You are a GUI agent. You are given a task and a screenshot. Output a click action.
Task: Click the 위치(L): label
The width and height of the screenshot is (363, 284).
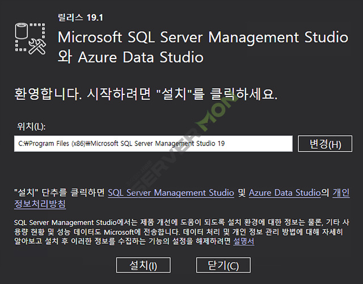pyautogui.click(x=31, y=127)
